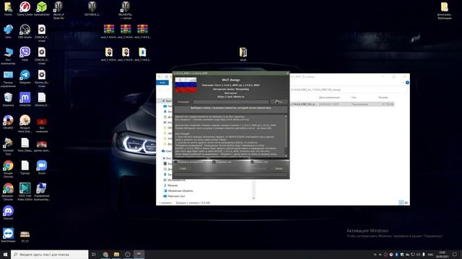This screenshot has width=462, height=259.
Task: Switch Explorer to details view icon
Action: 401,203
